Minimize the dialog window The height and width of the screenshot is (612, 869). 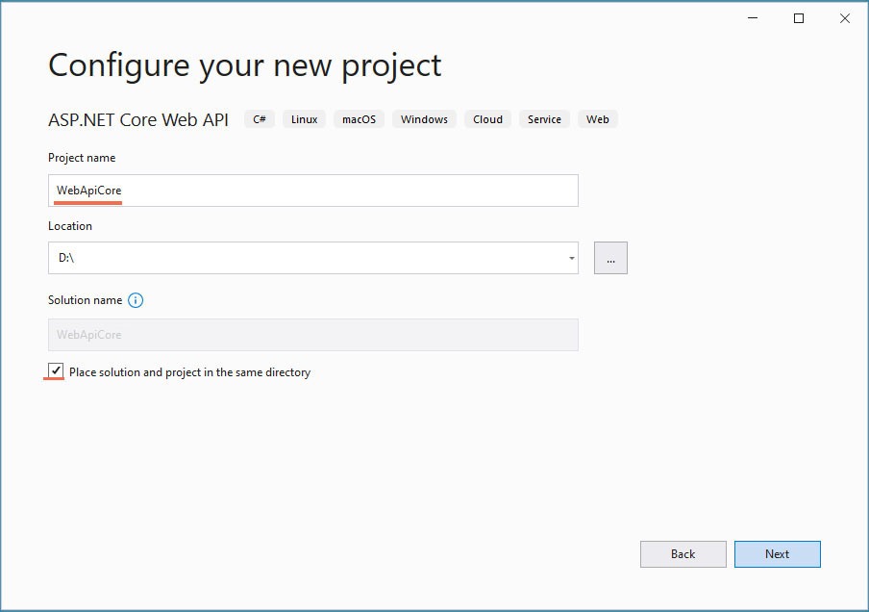pos(752,18)
